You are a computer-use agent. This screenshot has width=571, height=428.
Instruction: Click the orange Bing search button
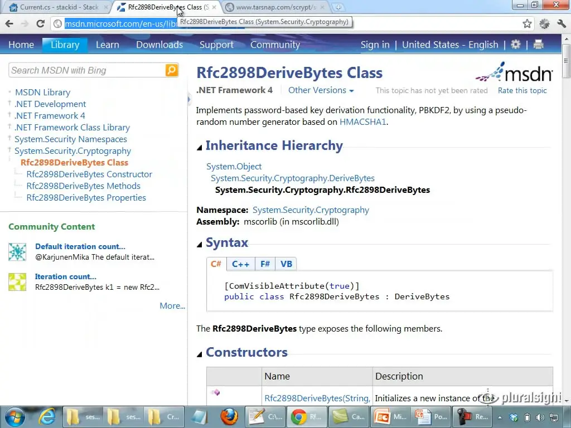tap(172, 70)
